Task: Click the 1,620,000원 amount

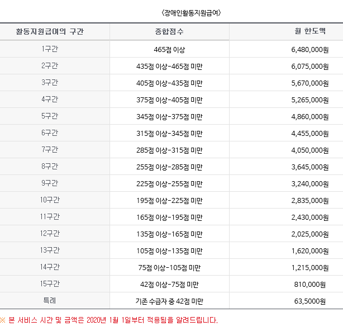Action: [x=310, y=251]
